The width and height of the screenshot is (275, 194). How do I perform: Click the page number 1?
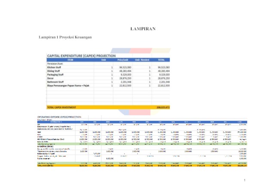pyautogui.click(x=244, y=180)
